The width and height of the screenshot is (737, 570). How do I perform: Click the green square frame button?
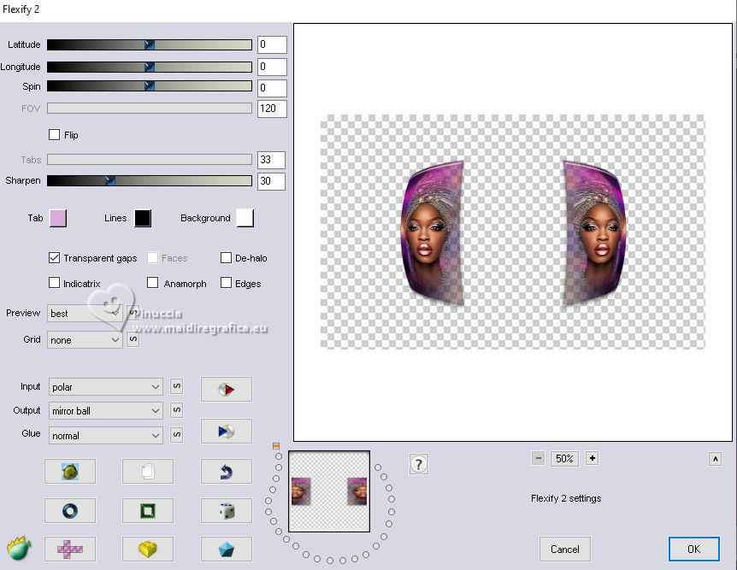(148, 510)
